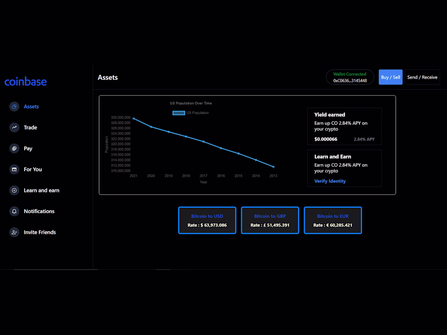Select the Learn and earn plus icon

[13, 190]
